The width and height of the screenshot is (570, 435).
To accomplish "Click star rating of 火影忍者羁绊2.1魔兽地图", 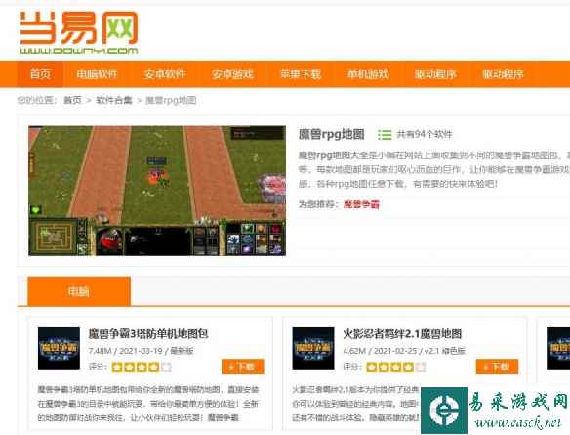I will (x=396, y=367).
